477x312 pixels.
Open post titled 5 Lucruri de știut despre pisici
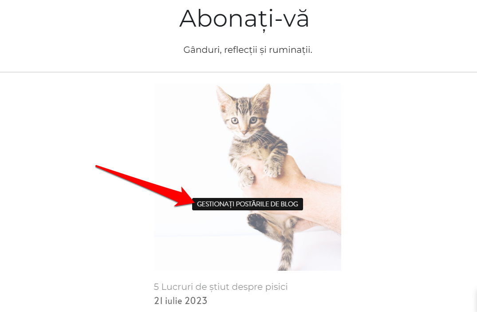pos(221,287)
